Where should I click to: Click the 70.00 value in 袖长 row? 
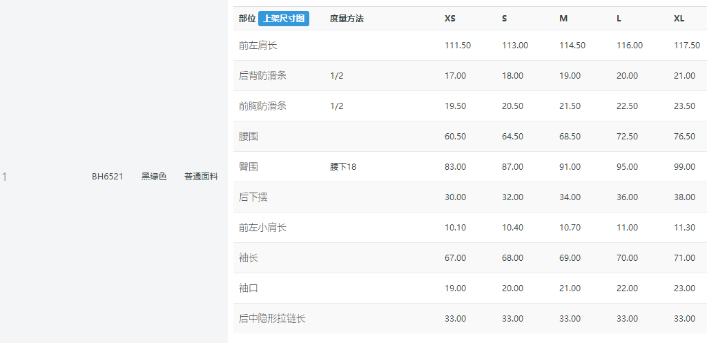[x=627, y=258]
